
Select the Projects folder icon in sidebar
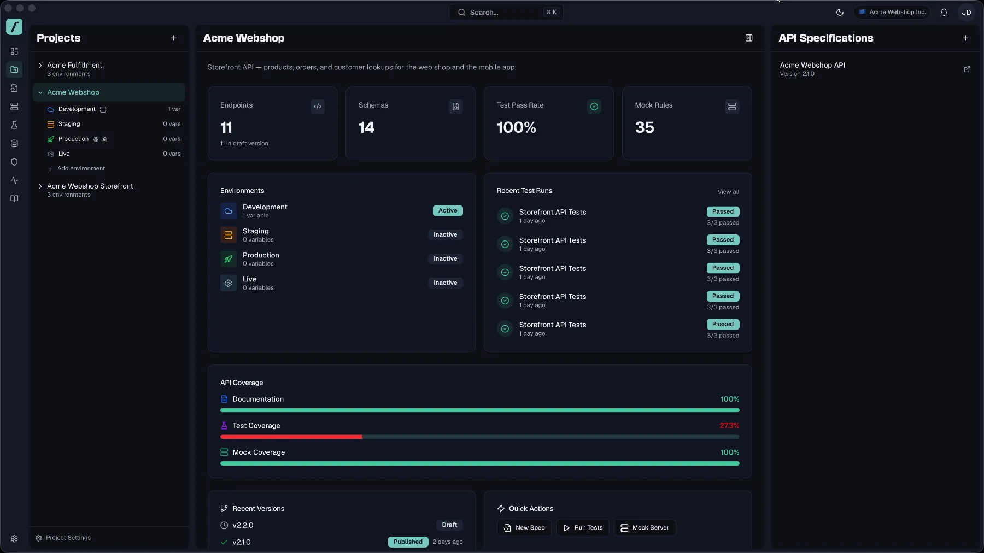coord(14,69)
